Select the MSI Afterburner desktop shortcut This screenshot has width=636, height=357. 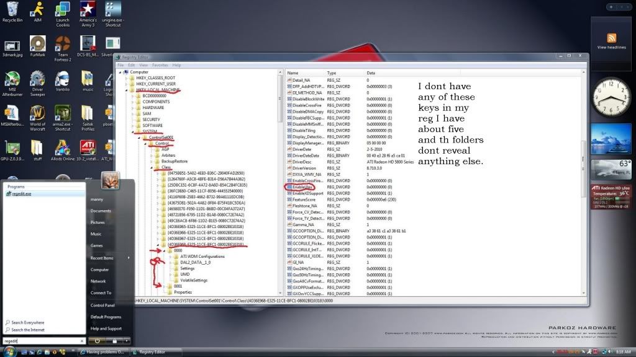12,84
